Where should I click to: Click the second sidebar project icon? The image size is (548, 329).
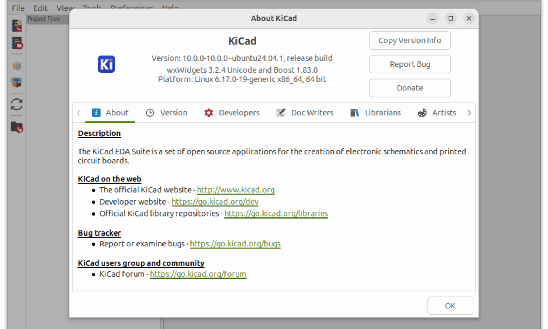17,43
